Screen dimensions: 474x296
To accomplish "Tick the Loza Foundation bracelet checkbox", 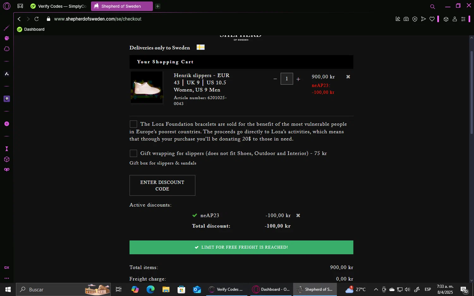I will [x=133, y=124].
